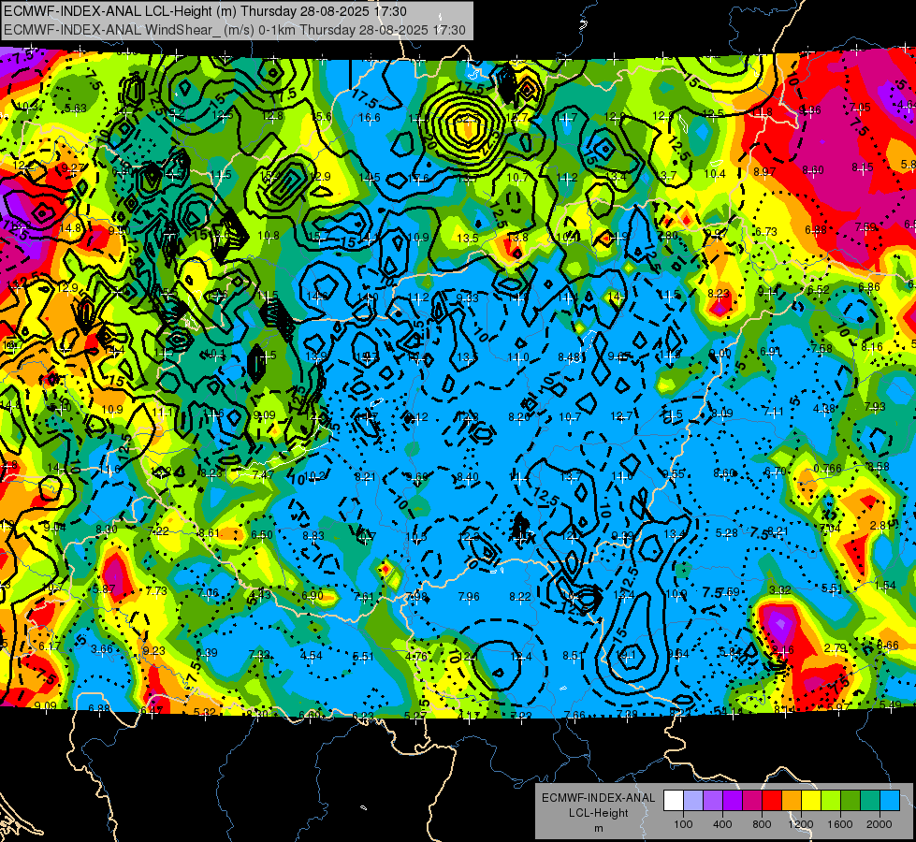916x842 pixels.
Task: Click legend scale value 1600
Action: [x=840, y=824]
